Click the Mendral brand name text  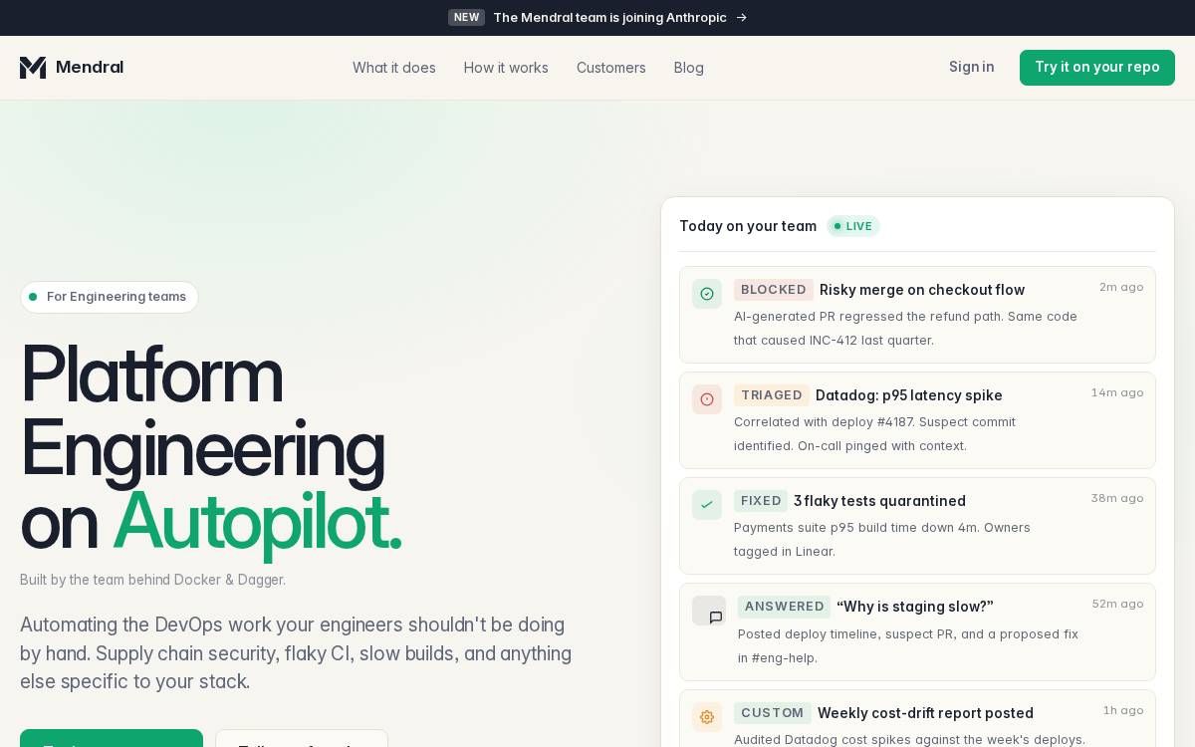(90, 68)
